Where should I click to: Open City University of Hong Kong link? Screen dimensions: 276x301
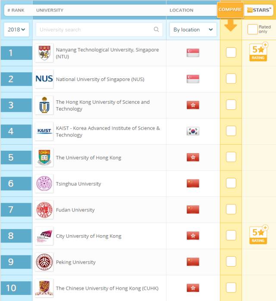coord(88,236)
